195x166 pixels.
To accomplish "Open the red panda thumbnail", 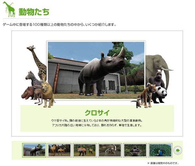I will [84, 150].
